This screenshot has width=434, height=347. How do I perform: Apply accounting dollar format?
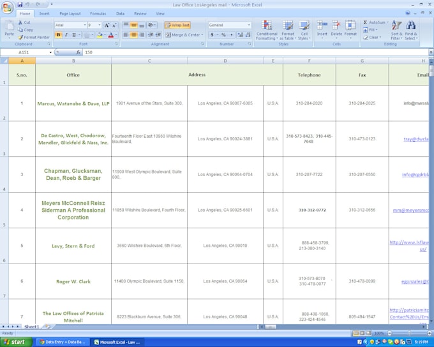pos(212,35)
